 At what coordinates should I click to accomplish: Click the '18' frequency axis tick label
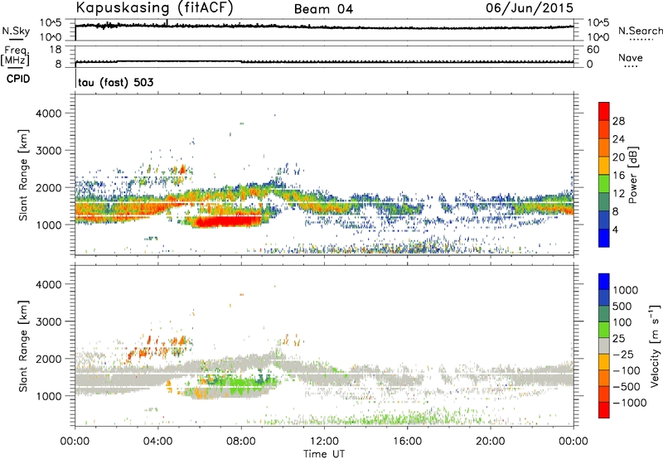click(x=56, y=50)
